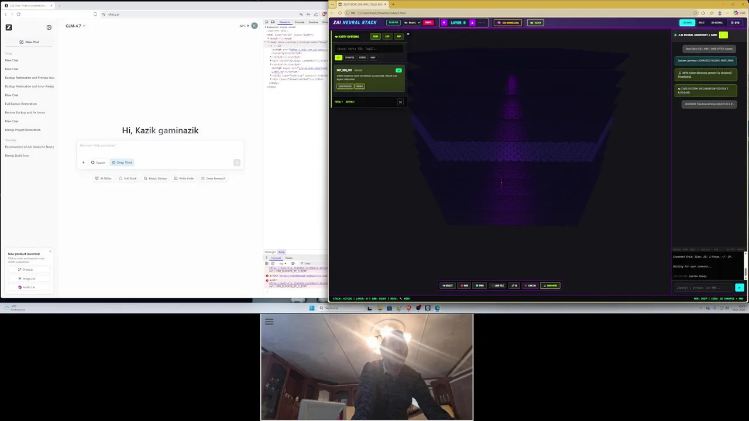This screenshot has width=749, height=421.
Task: Close the 'New product launched' popup
Action: [50, 251]
